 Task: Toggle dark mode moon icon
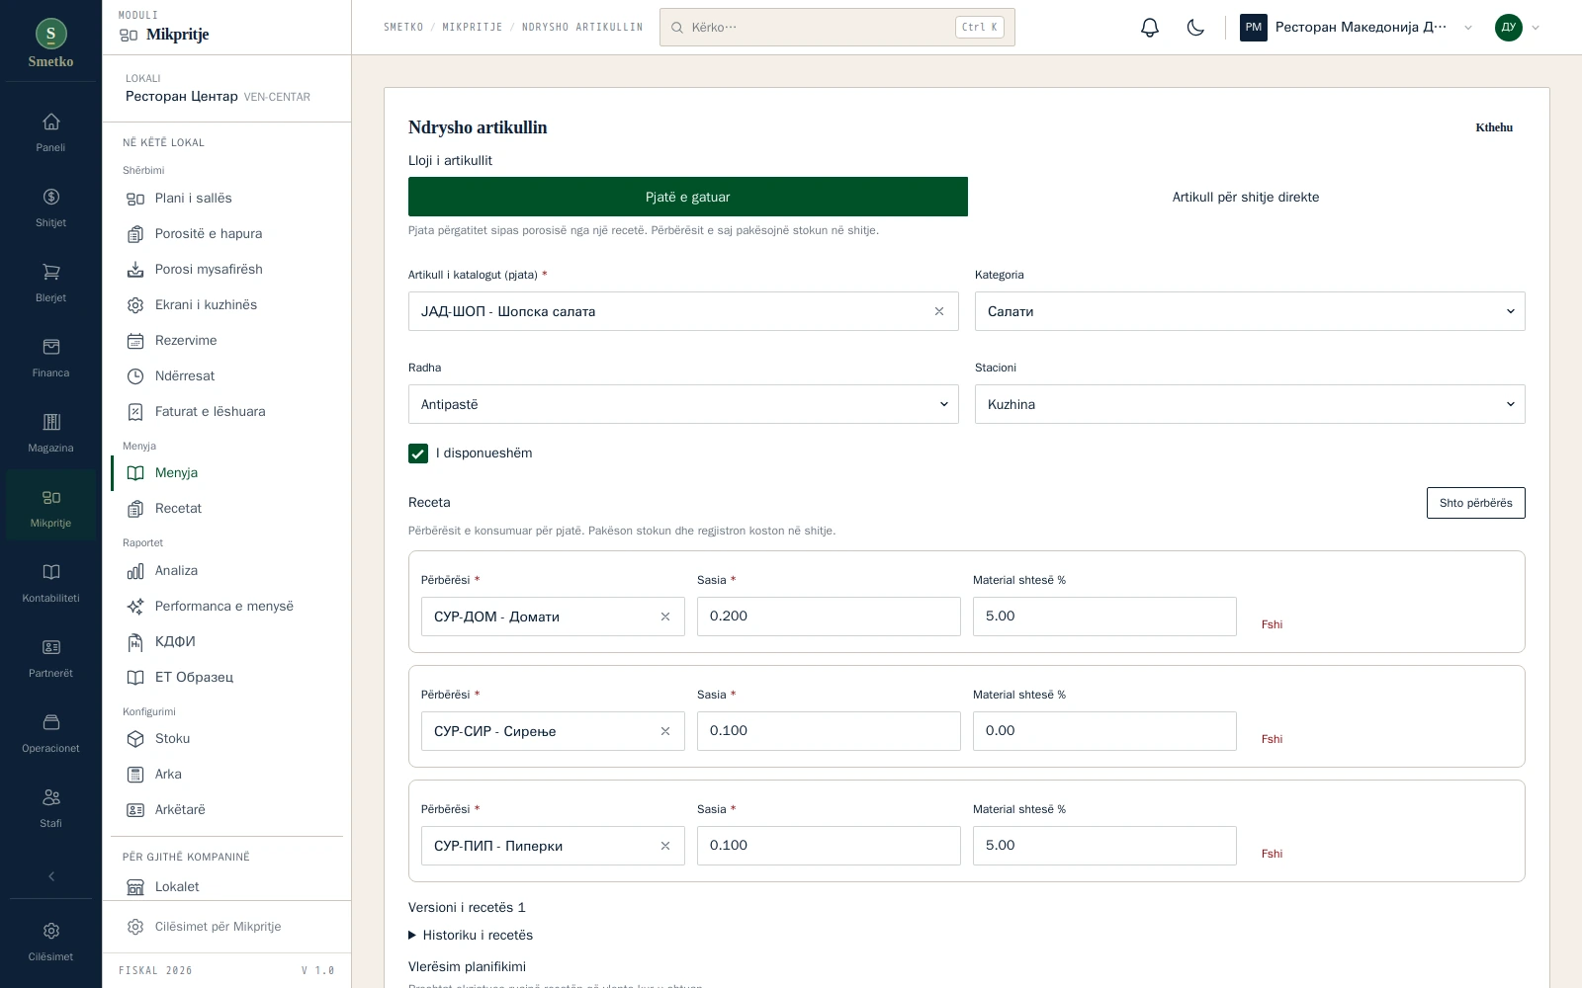pyautogui.click(x=1195, y=28)
